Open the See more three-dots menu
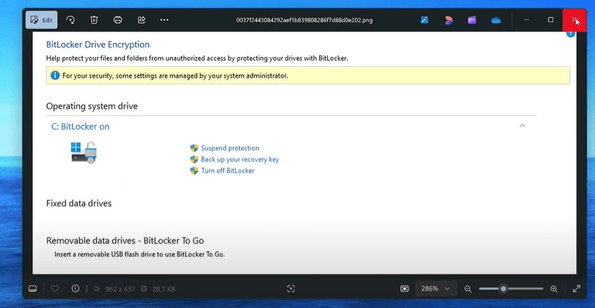Viewport: 595px width, 308px height. (165, 20)
